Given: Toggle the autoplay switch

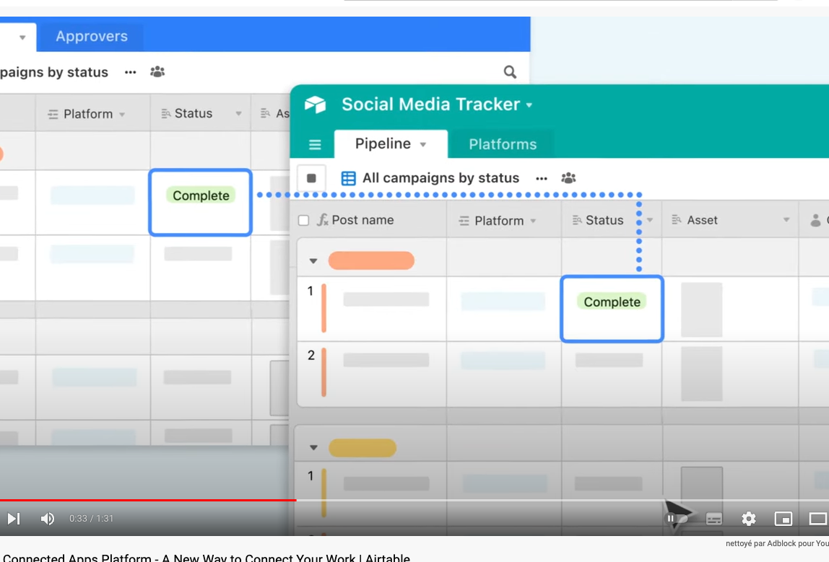Looking at the screenshot, I should click(677, 519).
